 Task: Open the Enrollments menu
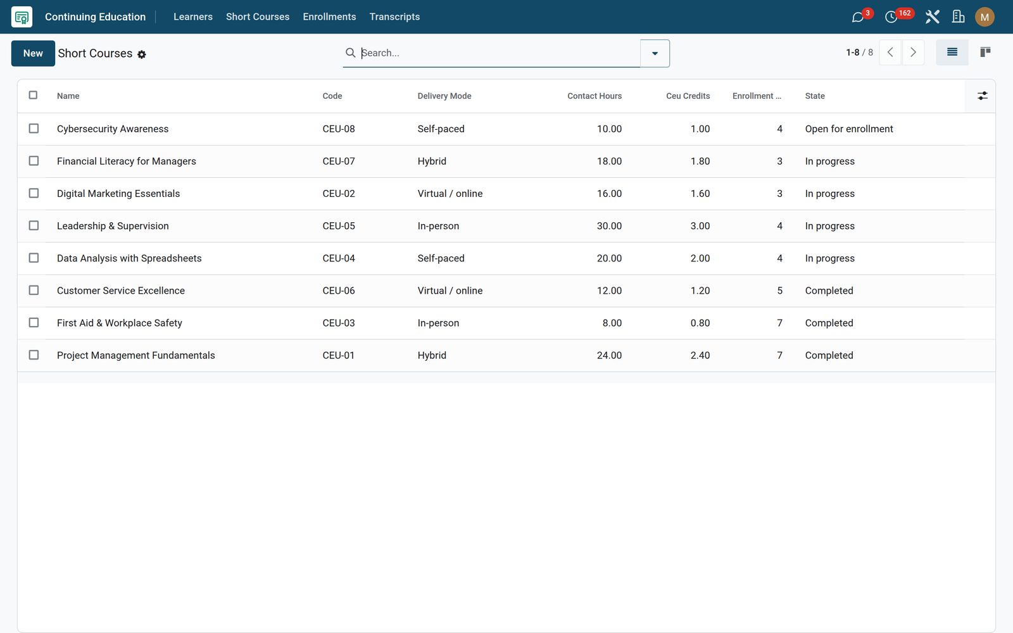click(329, 17)
